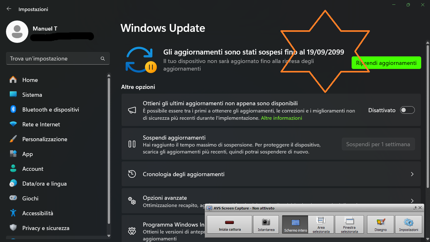The width and height of the screenshot is (430, 242).
Task: Expand the chevron for Opzioni avanzate
Action: pyautogui.click(x=412, y=200)
